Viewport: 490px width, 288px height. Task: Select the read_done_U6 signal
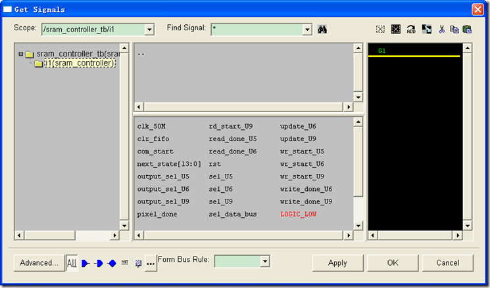coord(233,152)
